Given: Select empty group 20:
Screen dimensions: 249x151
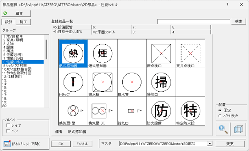Looking at the screenshot, I should (23, 106).
